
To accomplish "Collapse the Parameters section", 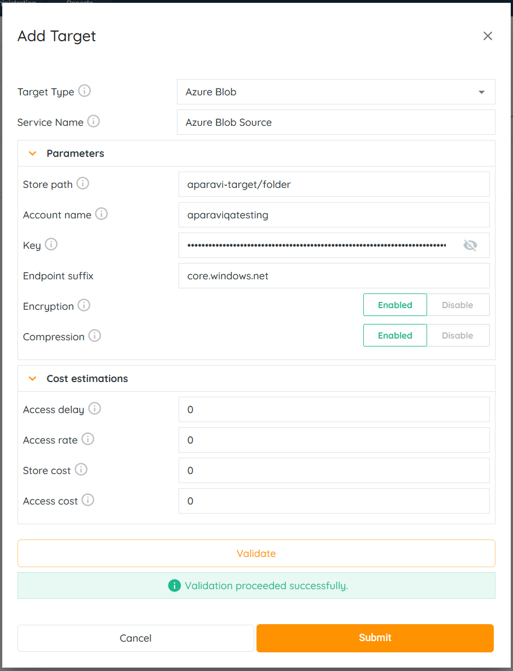I will coord(33,154).
